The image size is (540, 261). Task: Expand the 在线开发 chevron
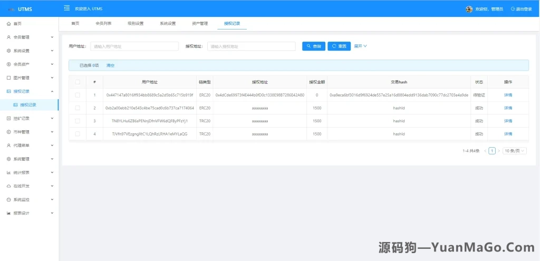coord(52,186)
